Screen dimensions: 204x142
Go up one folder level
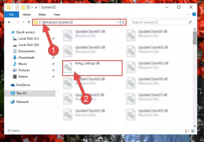pos(29,22)
